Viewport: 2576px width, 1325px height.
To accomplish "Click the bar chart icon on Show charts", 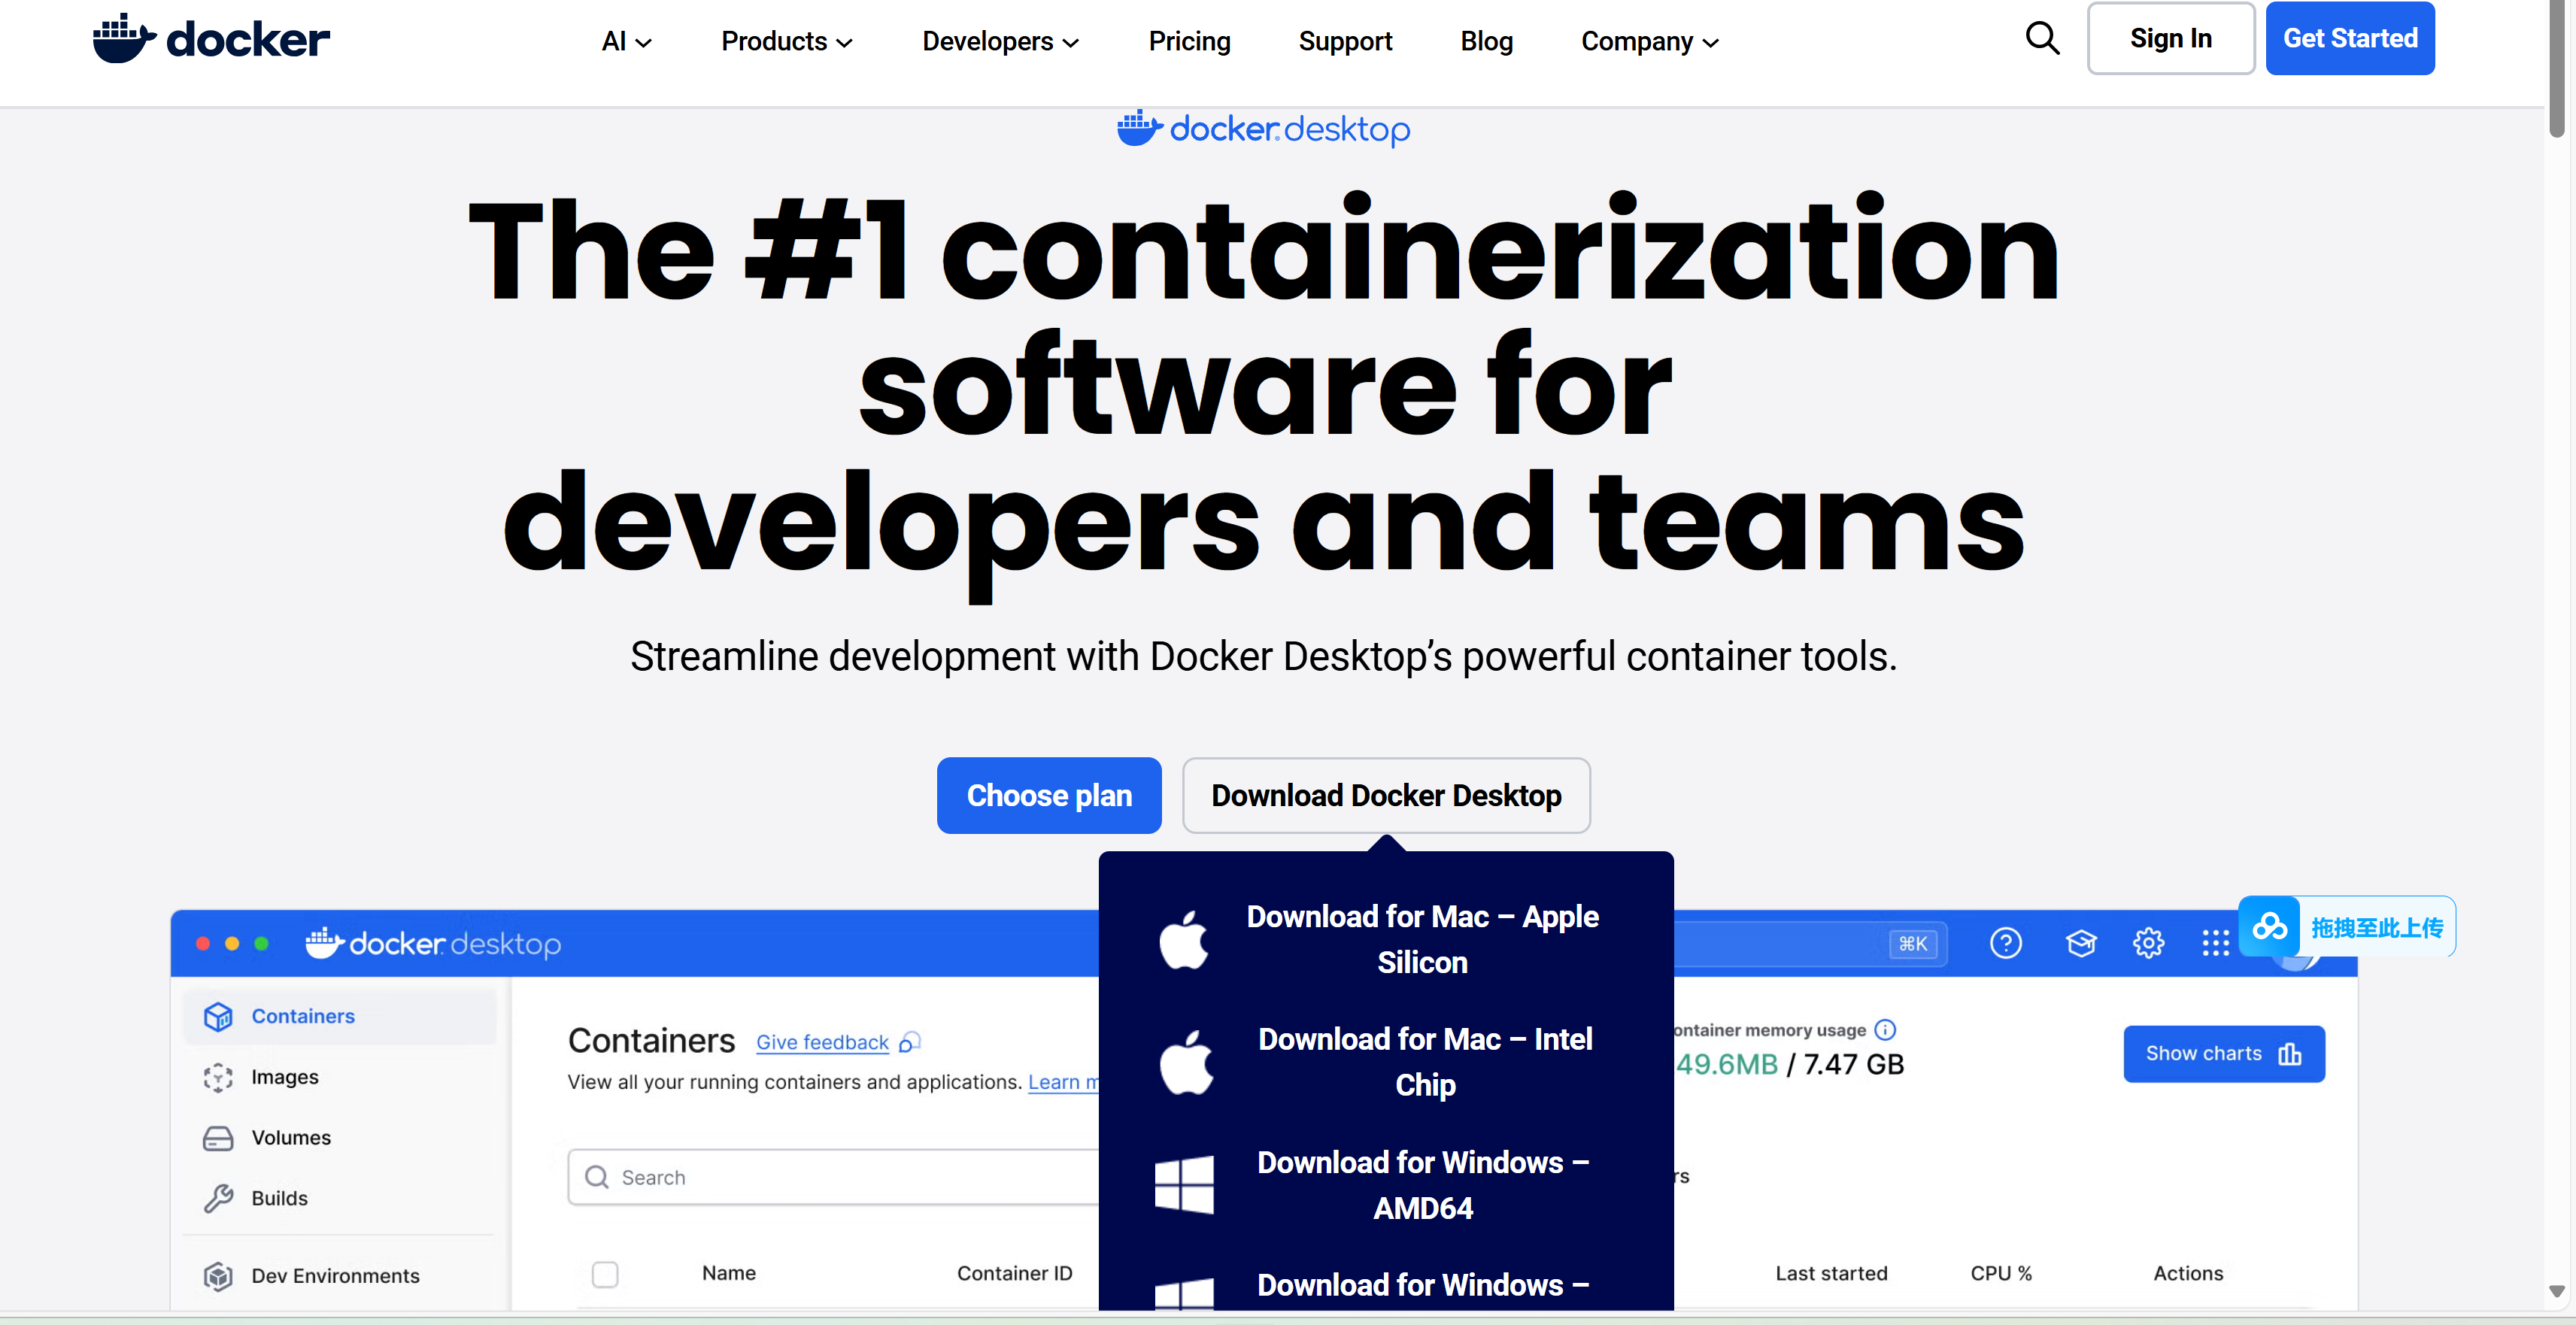I will [x=2290, y=1054].
